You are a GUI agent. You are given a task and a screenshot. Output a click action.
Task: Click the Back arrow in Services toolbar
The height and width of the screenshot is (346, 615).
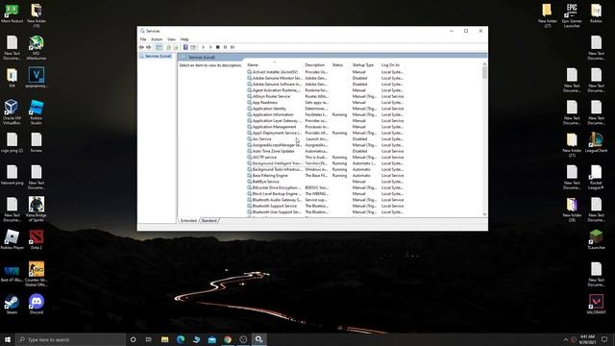coord(141,47)
